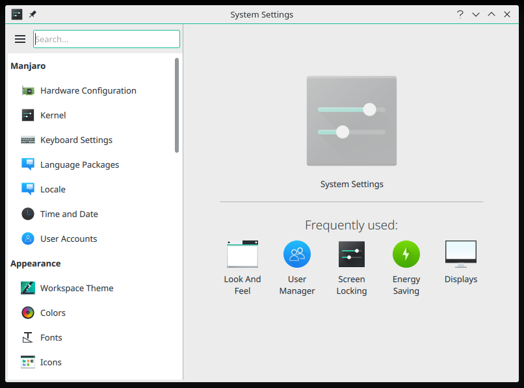Open the hamburger menu next to search

(20, 38)
